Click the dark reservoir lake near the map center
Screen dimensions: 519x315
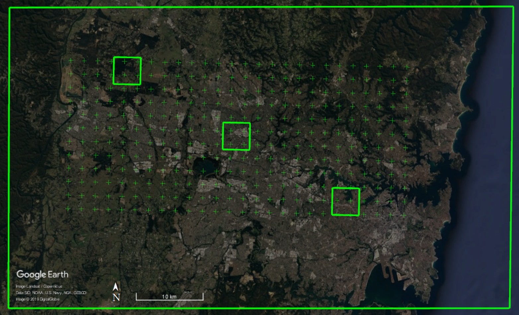(204, 166)
